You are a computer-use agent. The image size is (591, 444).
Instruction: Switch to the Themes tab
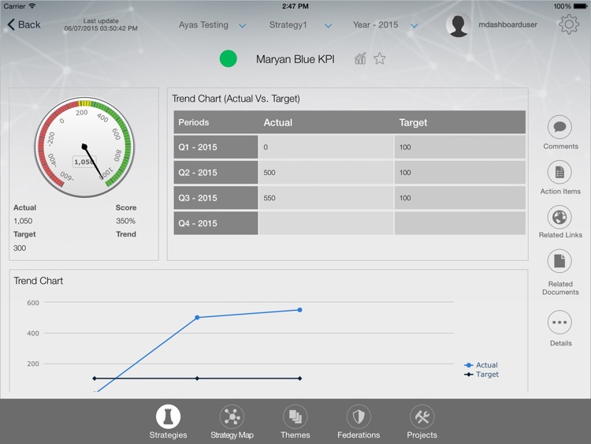(x=295, y=422)
